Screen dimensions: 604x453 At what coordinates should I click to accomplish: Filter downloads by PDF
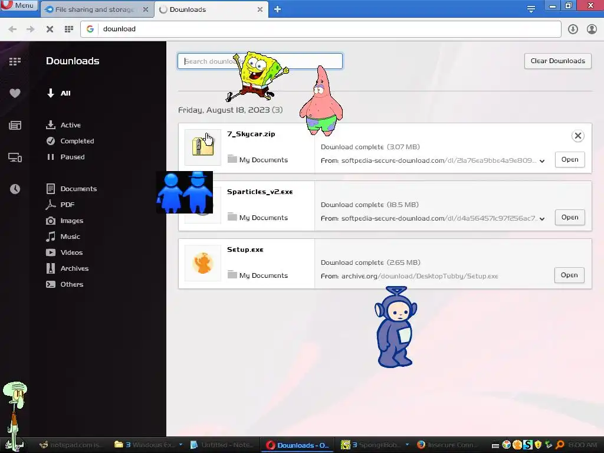point(60,205)
